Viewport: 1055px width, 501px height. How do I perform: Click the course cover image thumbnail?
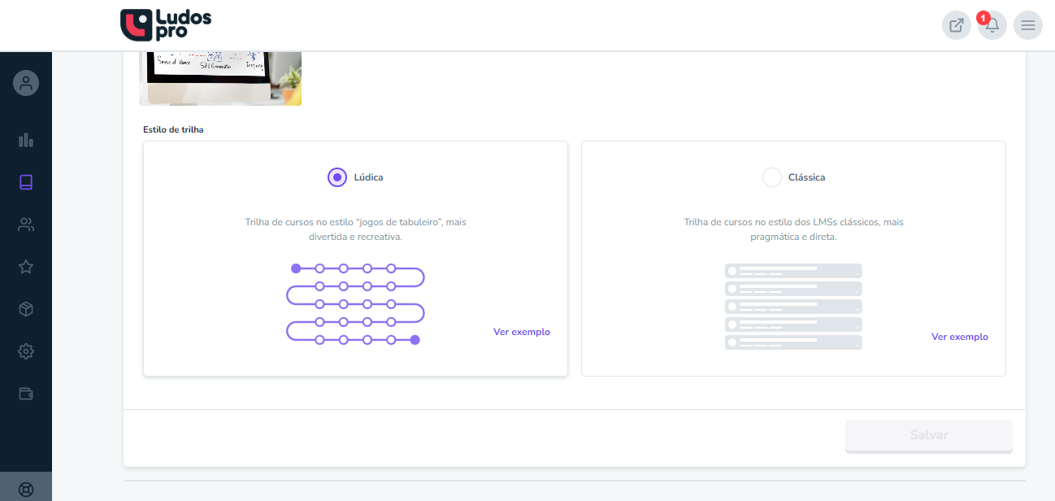coord(220,78)
